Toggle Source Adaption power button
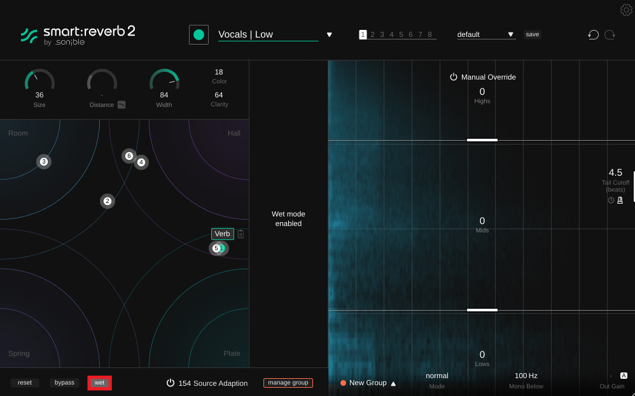Screen dimensions: 635x396 pyautogui.click(x=171, y=383)
